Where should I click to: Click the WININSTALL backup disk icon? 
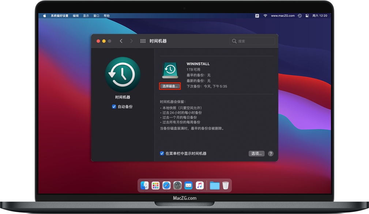170,70
